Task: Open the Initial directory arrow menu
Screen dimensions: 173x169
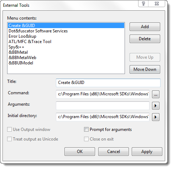Action: [x=156, y=117]
